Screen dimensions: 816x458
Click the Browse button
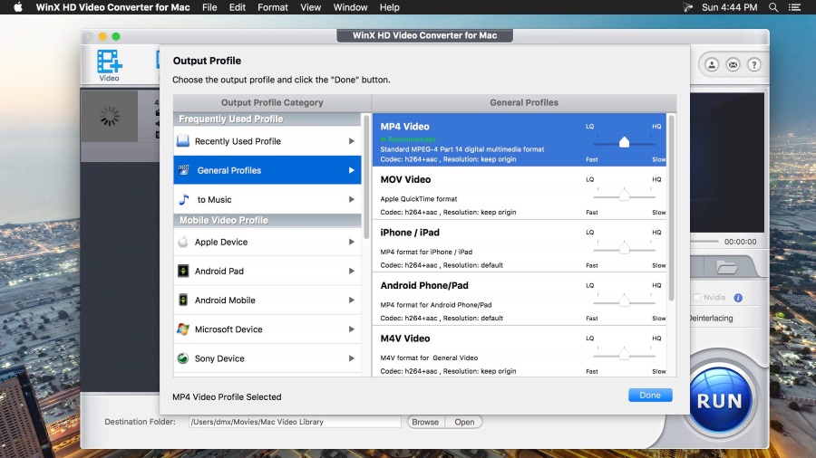(425, 422)
